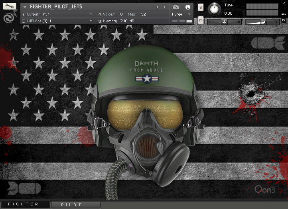The height and width of the screenshot is (209, 288).
Task: Close the instrument with X button
Action: (284, 4)
